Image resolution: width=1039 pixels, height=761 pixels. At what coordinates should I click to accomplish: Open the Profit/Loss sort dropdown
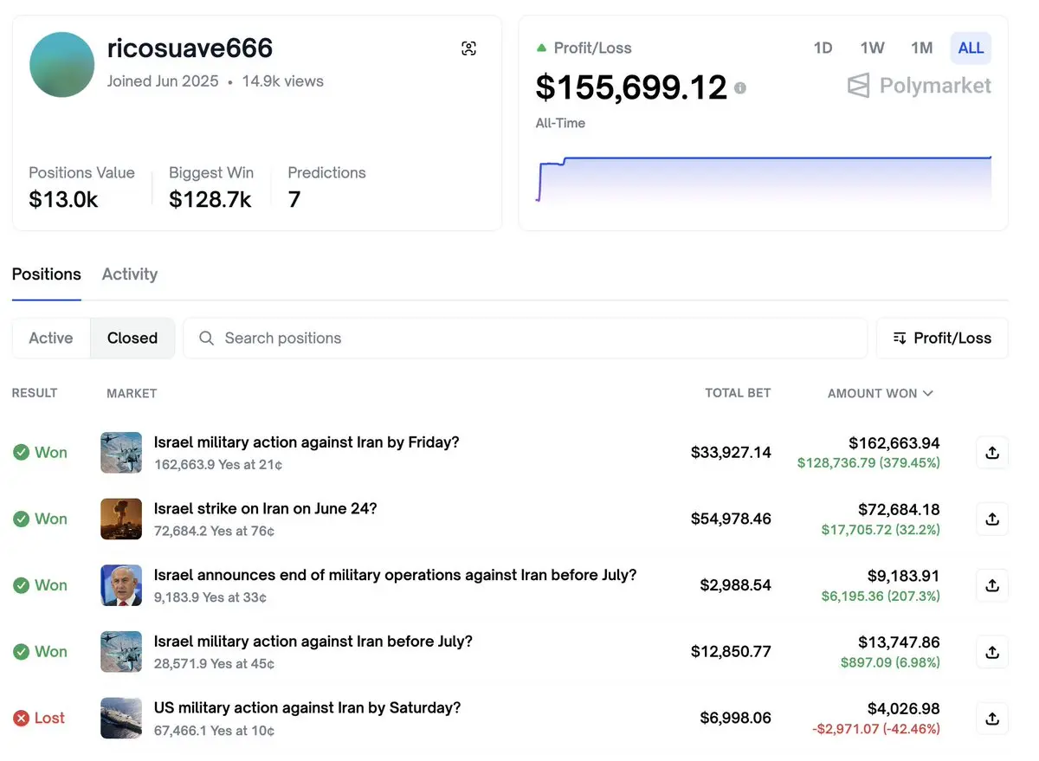point(942,338)
